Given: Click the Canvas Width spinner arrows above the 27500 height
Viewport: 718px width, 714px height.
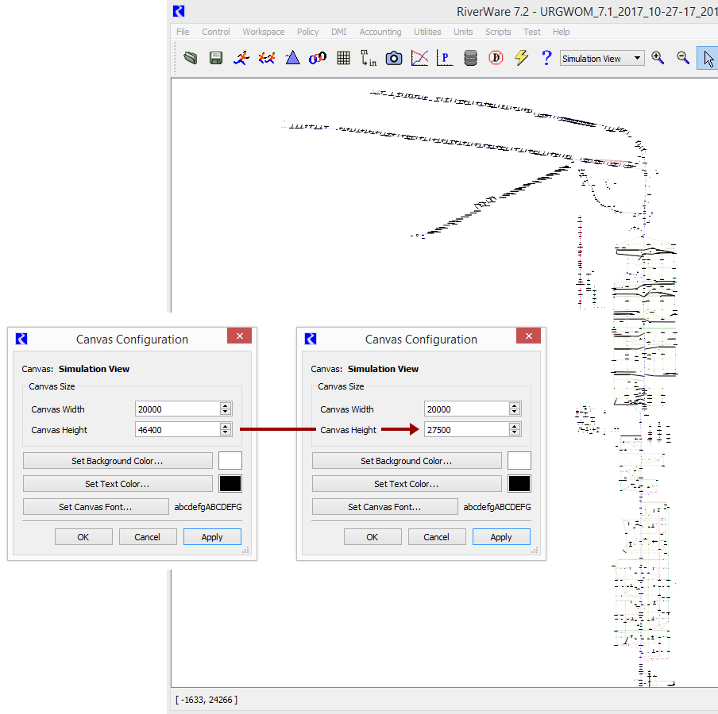Looking at the screenshot, I should click(x=514, y=409).
